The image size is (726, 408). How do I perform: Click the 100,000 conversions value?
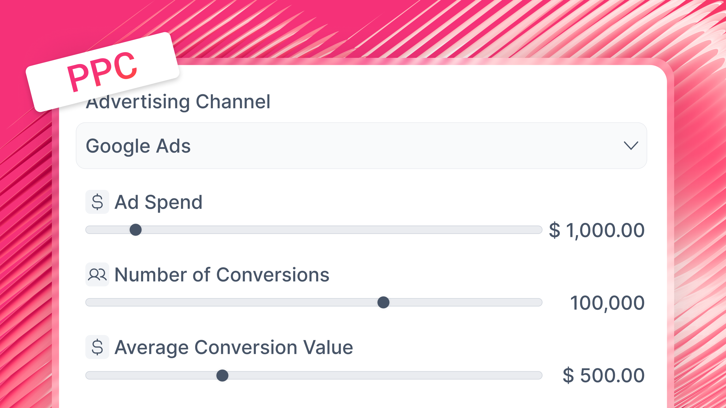pyautogui.click(x=607, y=303)
